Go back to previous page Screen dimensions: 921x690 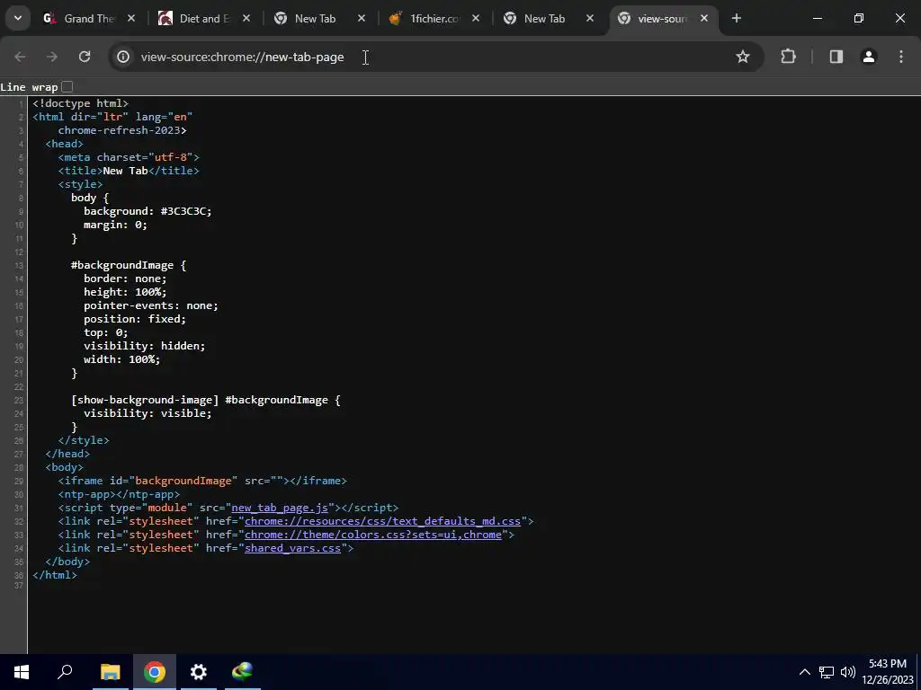(x=20, y=57)
